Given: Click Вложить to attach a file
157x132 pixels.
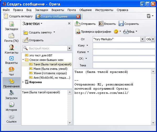Looking at the screenshot, I should click(107, 24).
